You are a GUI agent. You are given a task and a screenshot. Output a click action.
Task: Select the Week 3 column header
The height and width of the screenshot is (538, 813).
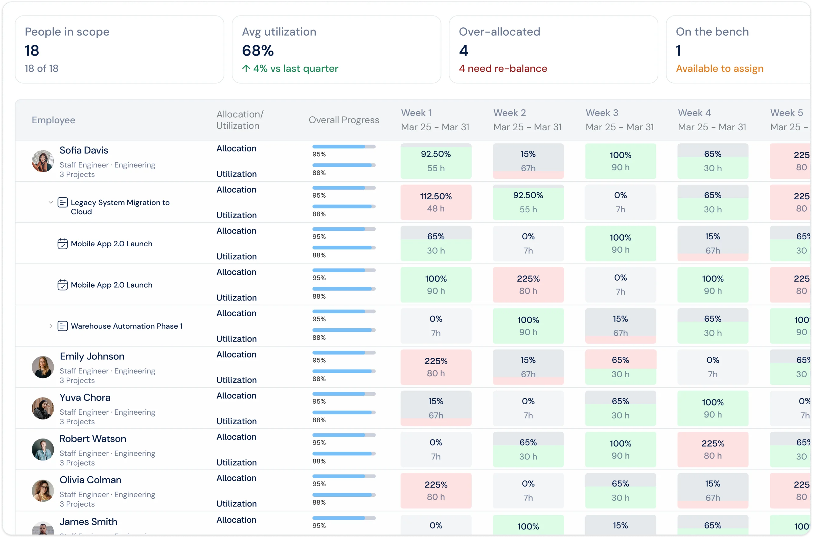pos(620,120)
